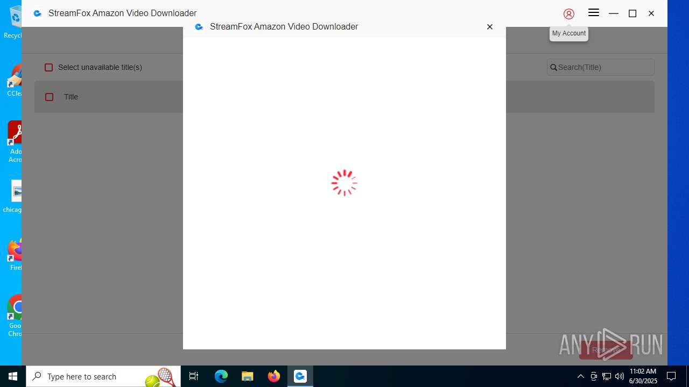Click the meet-now tray icon beside network
Viewport: 689px width, 387px height.
pos(594,376)
